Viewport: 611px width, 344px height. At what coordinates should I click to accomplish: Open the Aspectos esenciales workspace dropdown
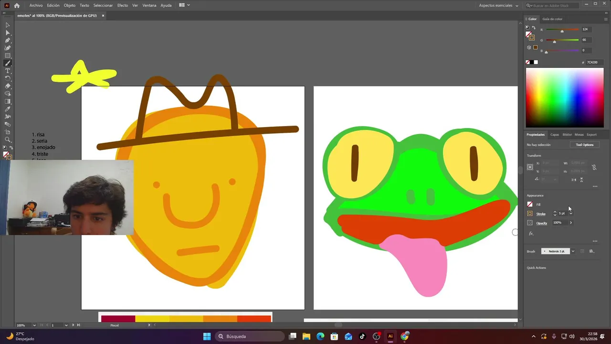tap(499, 5)
